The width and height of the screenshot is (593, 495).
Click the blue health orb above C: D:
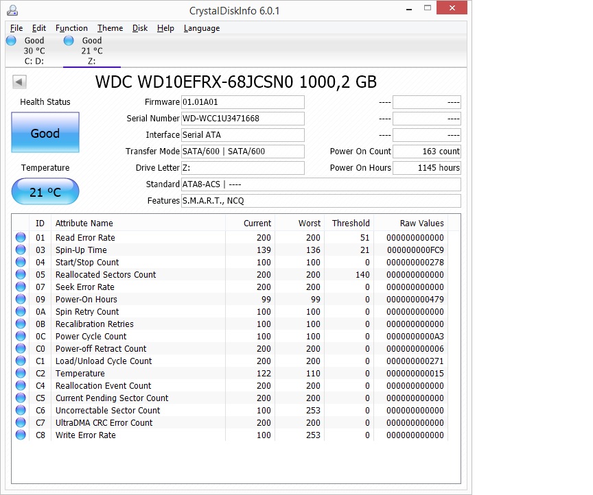pos(12,40)
